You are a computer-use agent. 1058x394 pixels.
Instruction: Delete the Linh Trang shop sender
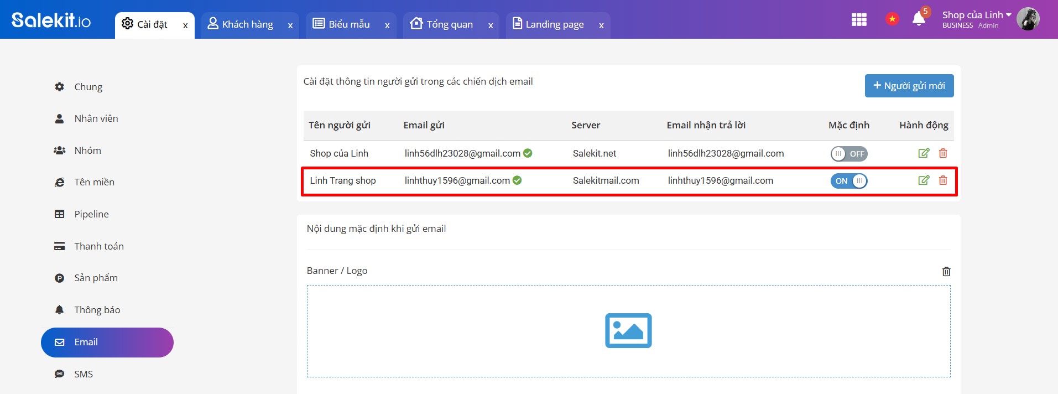943,180
